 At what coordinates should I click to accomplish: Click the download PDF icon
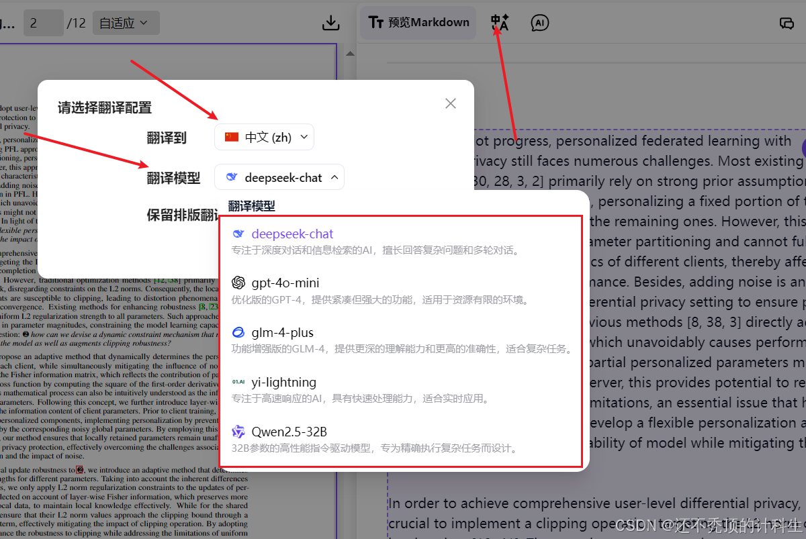330,23
